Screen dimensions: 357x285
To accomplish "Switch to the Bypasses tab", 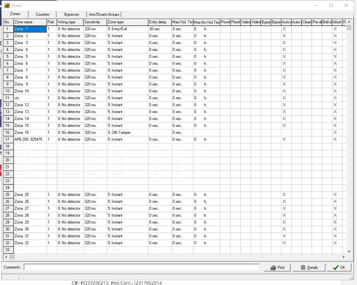I will [x=72, y=15].
